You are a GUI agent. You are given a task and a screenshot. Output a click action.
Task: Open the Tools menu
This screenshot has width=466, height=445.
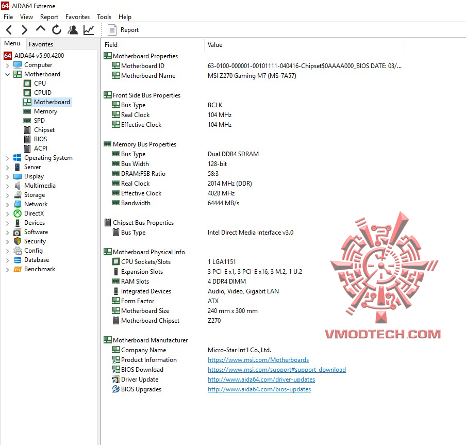[104, 17]
